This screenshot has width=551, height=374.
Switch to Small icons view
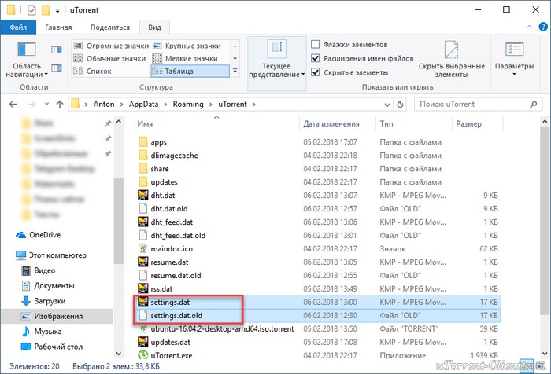pos(185,59)
